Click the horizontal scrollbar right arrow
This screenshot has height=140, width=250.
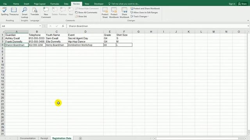tap(246, 138)
